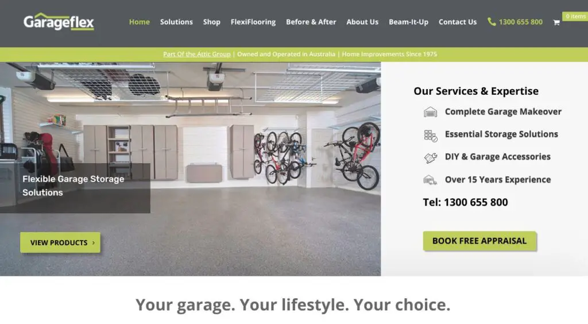
Task: Open the Contact Us page
Action: 458,22
